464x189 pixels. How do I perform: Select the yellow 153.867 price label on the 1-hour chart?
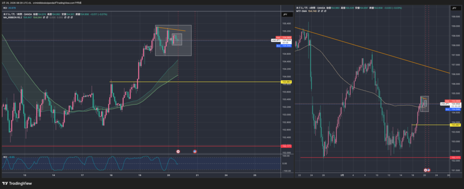click(x=286, y=82)
